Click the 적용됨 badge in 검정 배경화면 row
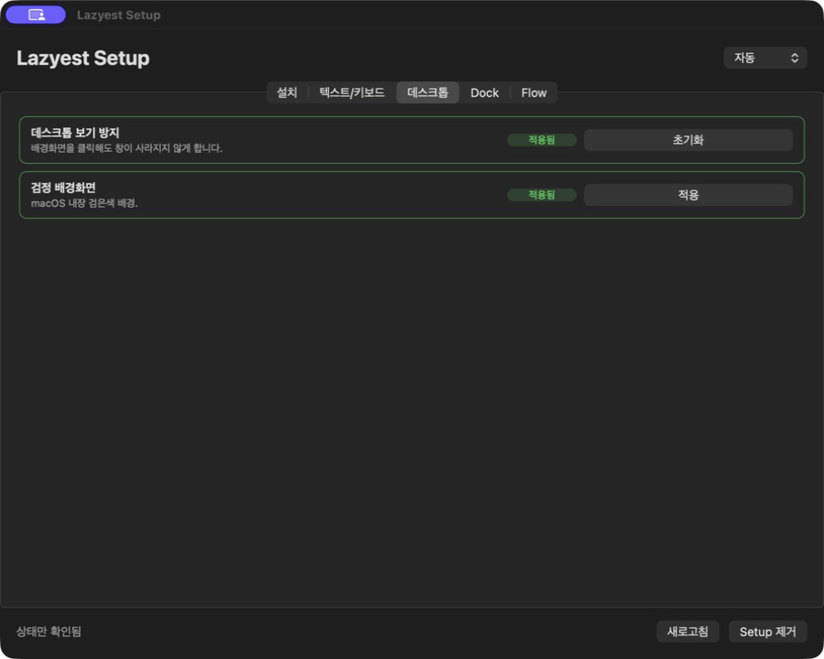This screenshot has height=659, width=824. click(541, 194)
